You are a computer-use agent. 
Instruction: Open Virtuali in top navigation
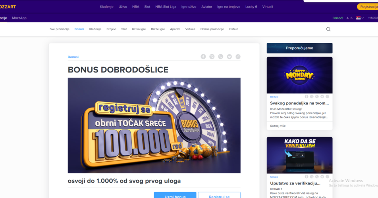click(x=268, y=7)
